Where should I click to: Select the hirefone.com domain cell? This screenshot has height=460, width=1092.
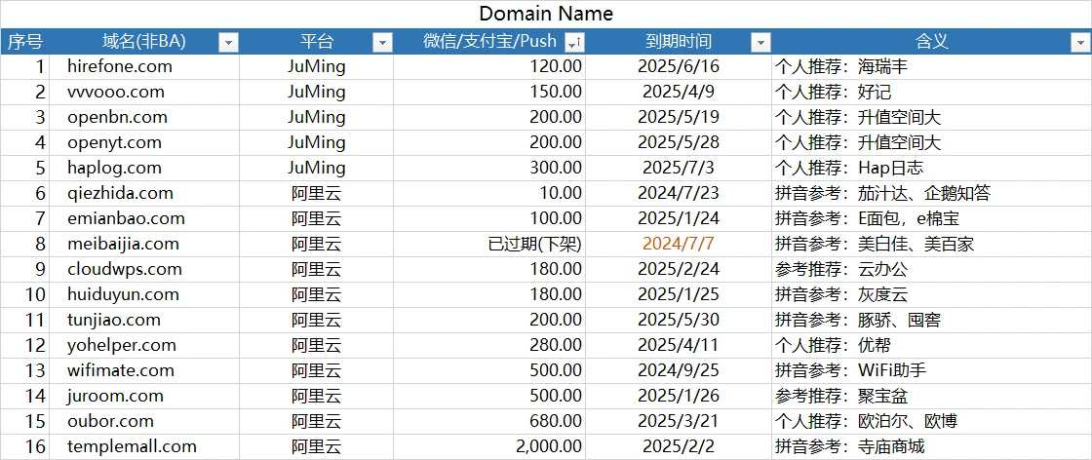click(x=120, y=66)
